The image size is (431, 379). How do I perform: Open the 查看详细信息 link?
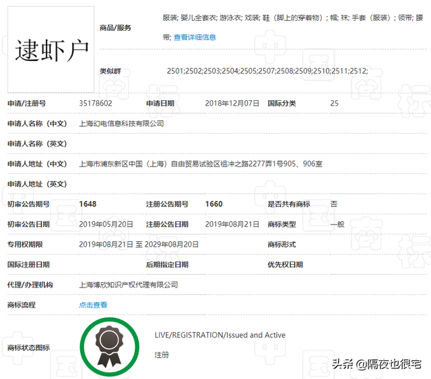pyautogui.click(x=195, y=38)
